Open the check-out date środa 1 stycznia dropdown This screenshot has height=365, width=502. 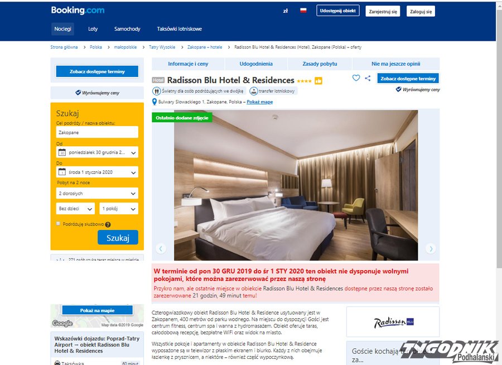[x=97, y=172]
